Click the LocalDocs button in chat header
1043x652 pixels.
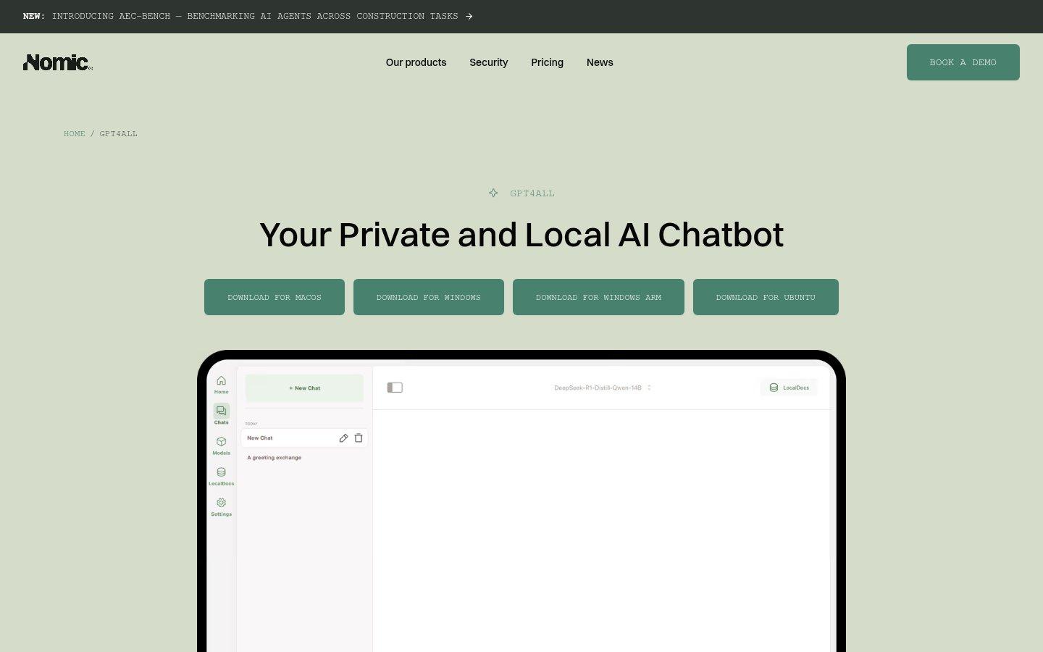pos(789,388)
